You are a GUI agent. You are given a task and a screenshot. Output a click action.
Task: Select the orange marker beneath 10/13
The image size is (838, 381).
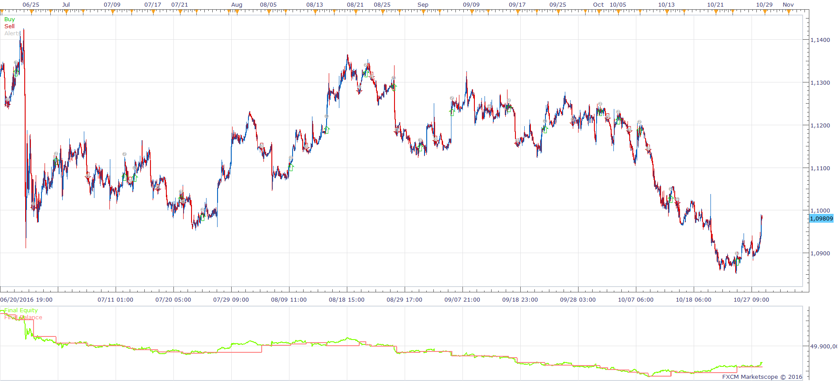click(666, 12)
